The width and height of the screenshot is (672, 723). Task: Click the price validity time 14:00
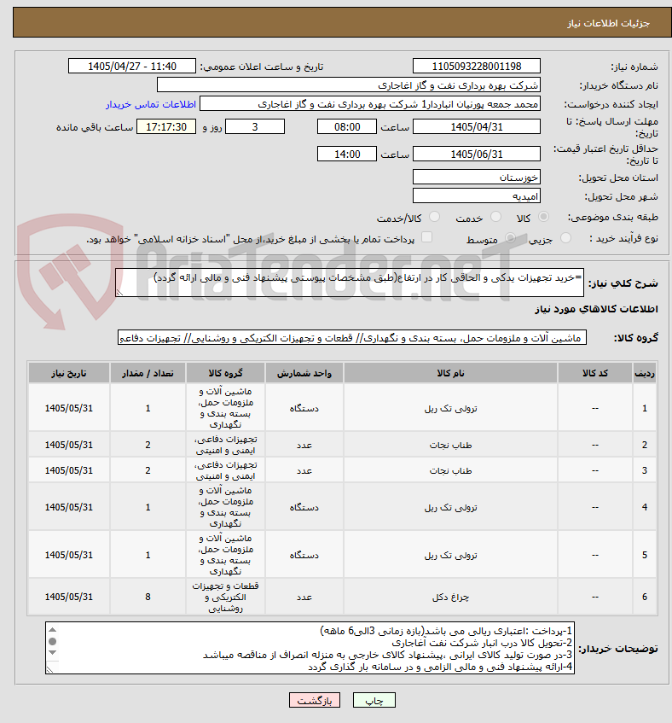[347, 154]
